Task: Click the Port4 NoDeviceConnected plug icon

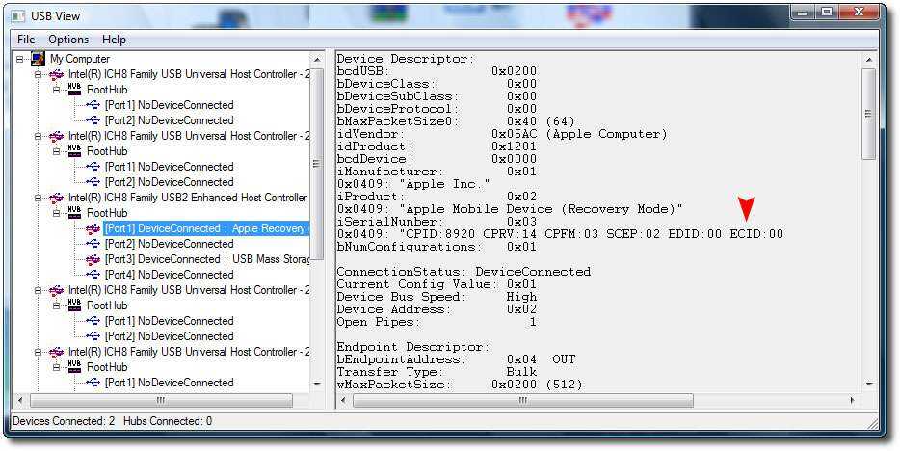Action: [x=93, y=275]
